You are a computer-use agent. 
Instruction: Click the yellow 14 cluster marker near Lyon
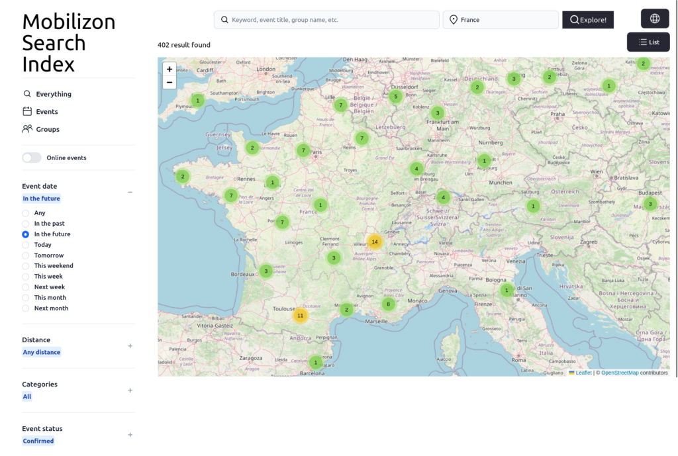(375, 242)
